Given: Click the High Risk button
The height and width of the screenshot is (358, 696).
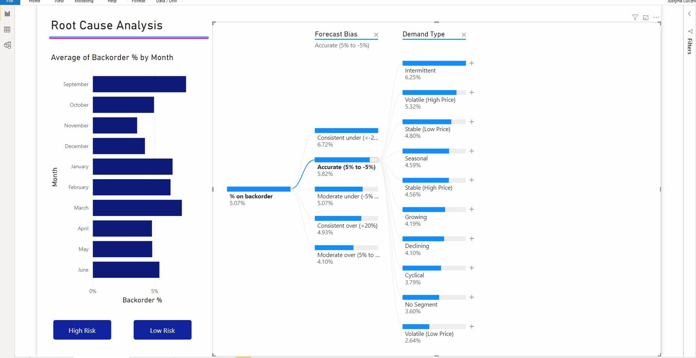Looking at the screenshot, I should 82,330.
